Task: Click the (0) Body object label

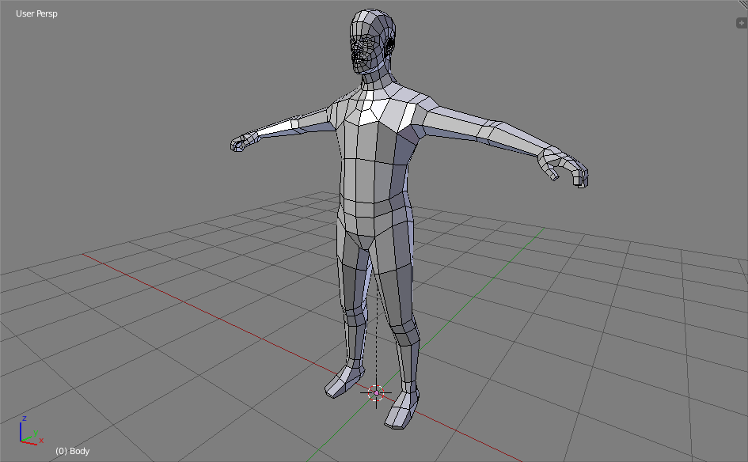Action: click(x=73, y=451)
